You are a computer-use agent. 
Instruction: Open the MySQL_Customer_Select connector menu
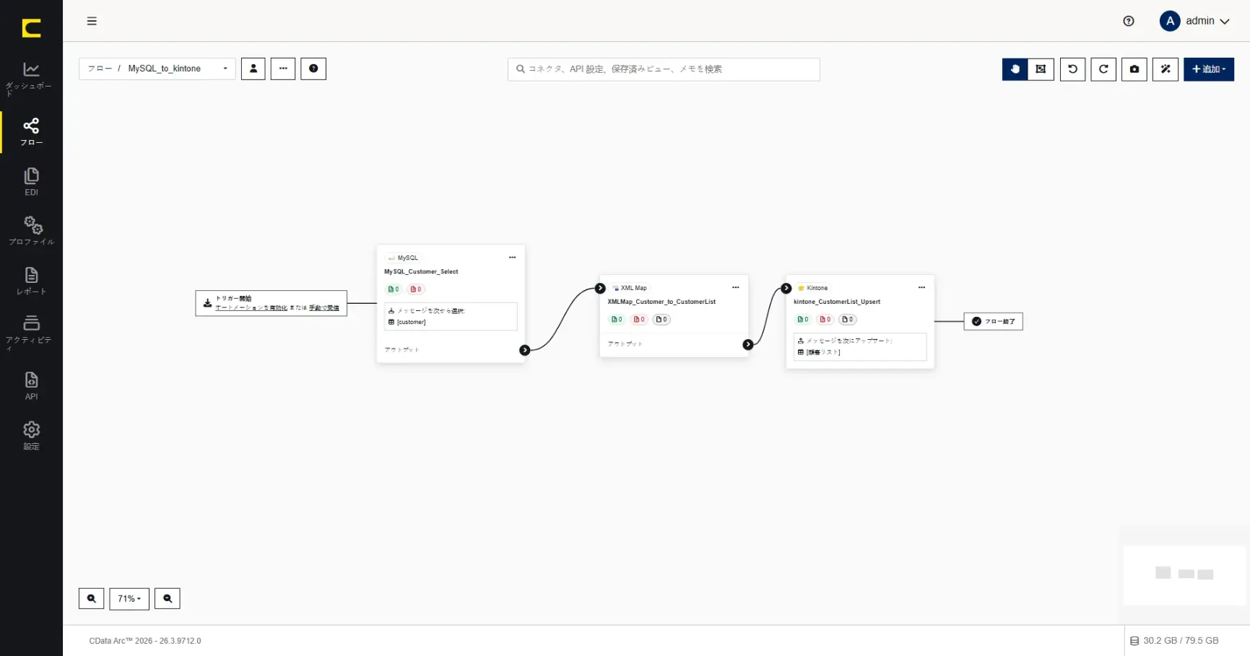click(x=512, y=258)
